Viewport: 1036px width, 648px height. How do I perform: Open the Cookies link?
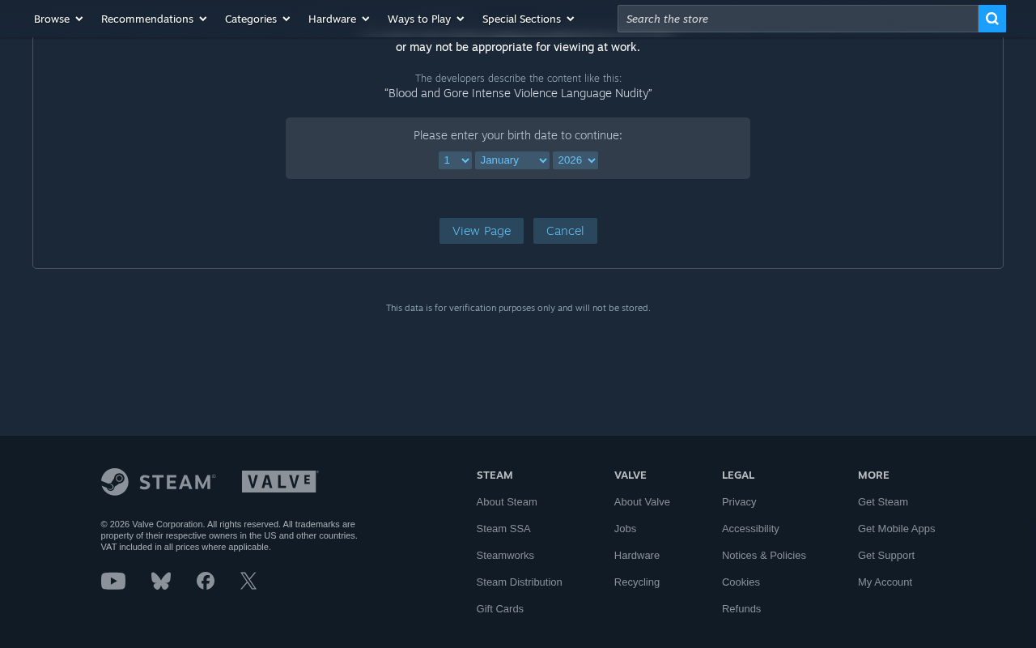tap(741, 582)
